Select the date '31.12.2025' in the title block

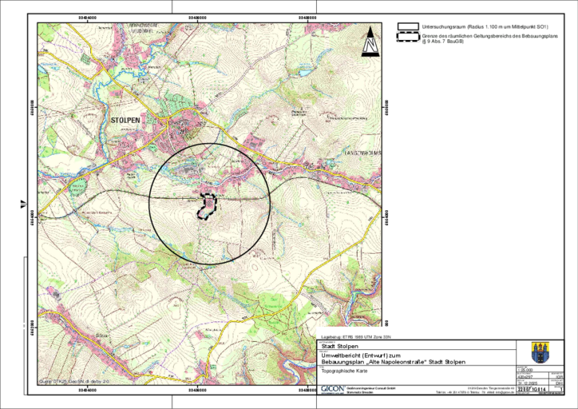527,383
